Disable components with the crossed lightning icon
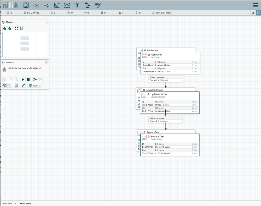The width and height of the screenshot is (261, 206). tap(16, 80)
